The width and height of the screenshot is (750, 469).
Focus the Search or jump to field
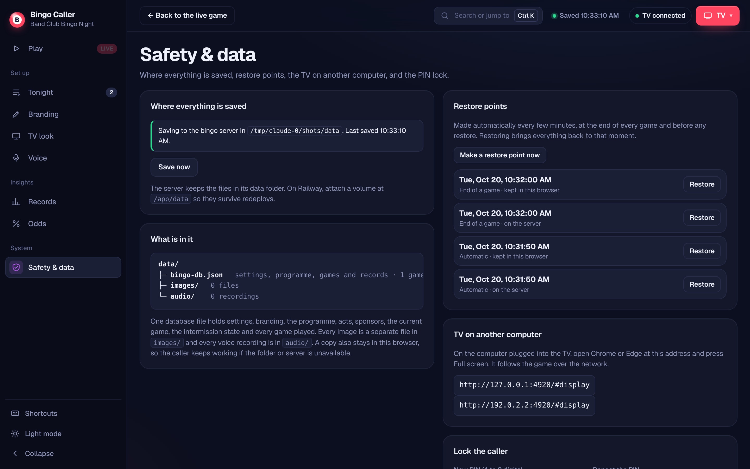tap(488, 16)
